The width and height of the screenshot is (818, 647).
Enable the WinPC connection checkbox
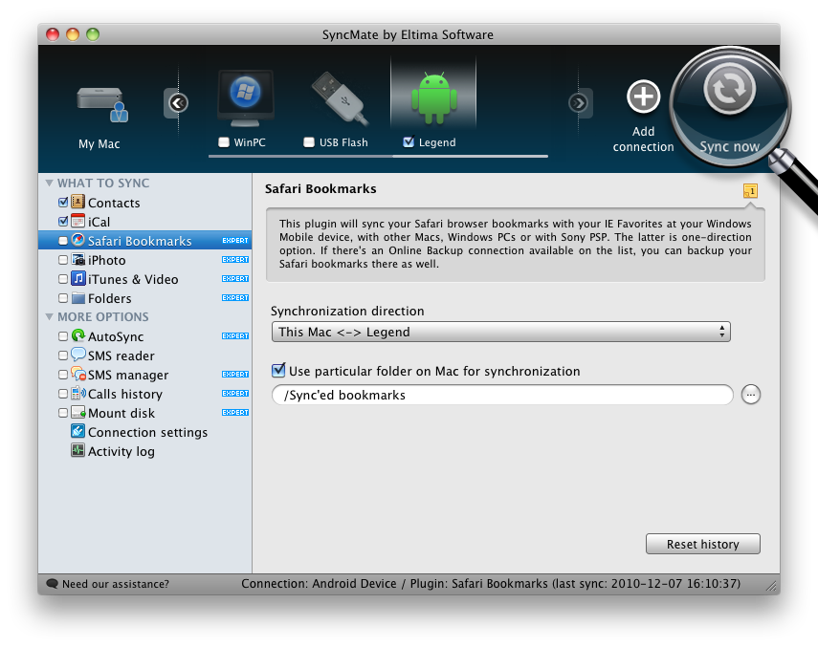point(224,143)
